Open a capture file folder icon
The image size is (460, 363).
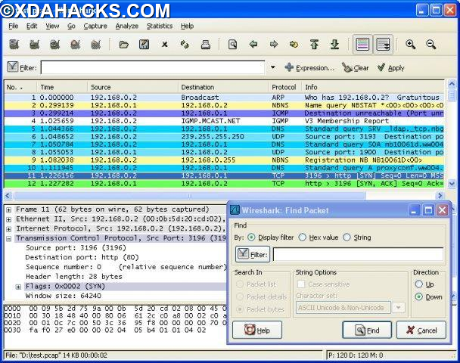tap(124, 45)
